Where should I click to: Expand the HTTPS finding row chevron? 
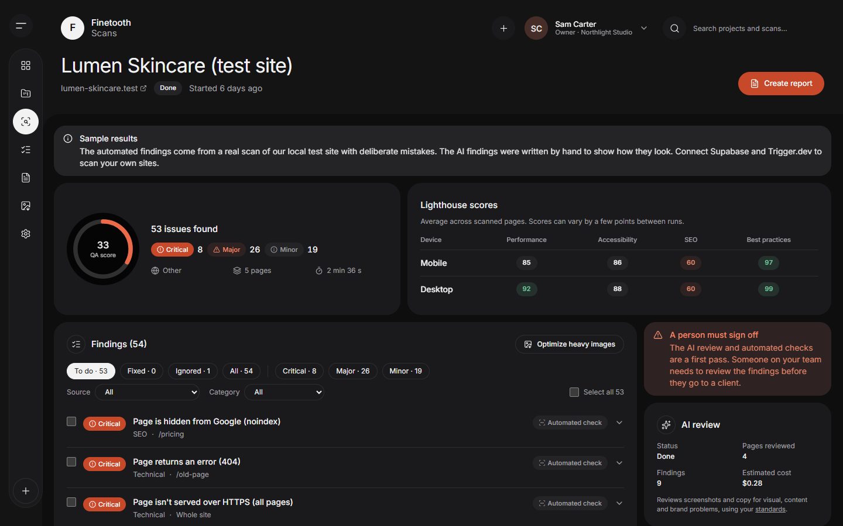point(619,503)
